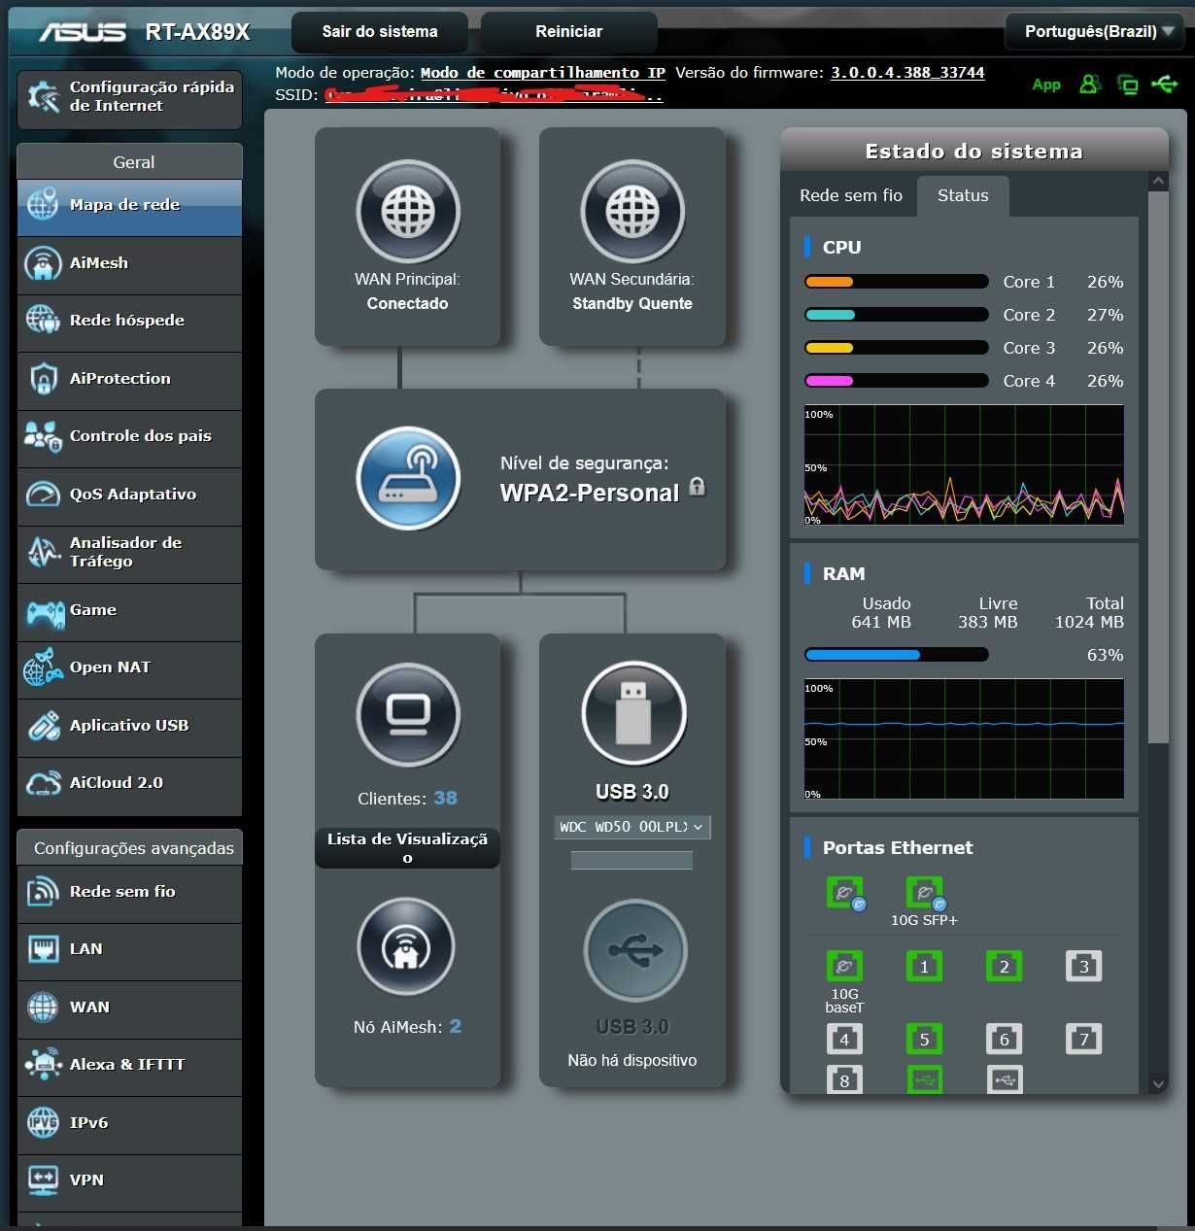Click the Core 4 magenta usage bar
The width and height of the screenshot is (1195, 1231).
click(x=897, y=381)
